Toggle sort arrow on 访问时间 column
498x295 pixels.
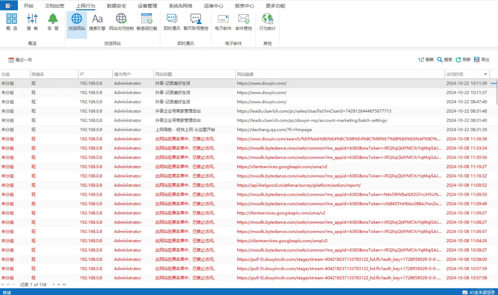(x=486, y=74)
